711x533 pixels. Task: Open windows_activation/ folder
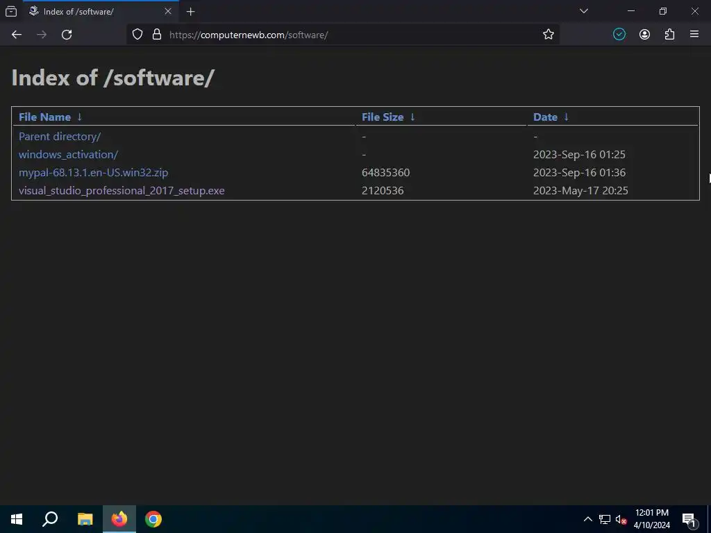[x=69, y=155]
